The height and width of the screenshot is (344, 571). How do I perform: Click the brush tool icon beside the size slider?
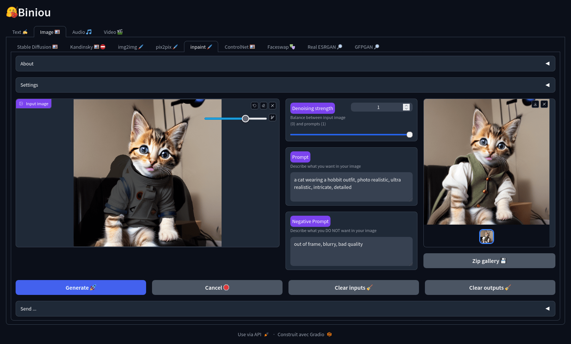coord(272,118)
